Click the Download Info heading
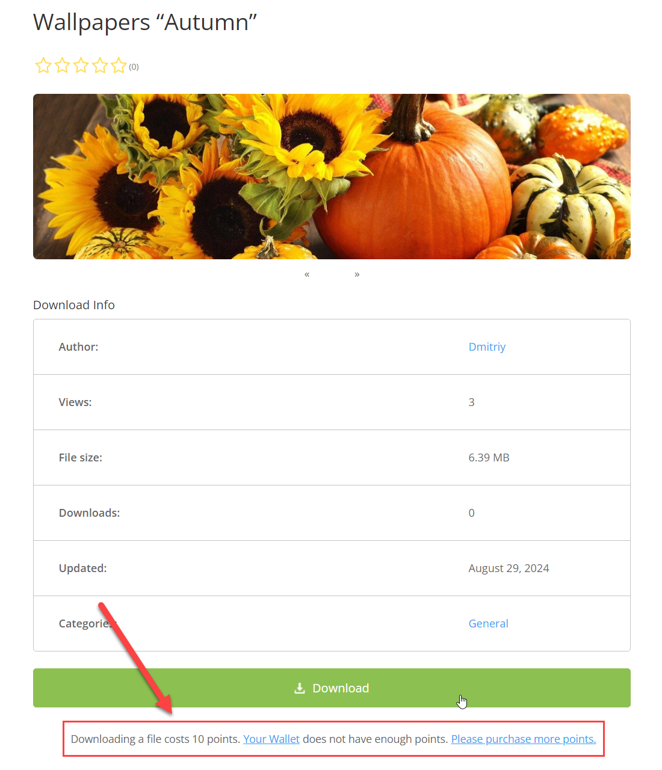 coord(74,305)
